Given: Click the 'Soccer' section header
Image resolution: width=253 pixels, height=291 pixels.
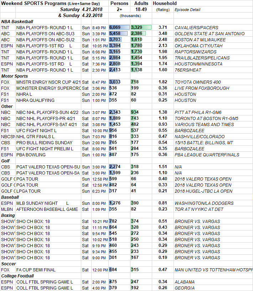Looking at the screenshot, I should coord(9,264).
